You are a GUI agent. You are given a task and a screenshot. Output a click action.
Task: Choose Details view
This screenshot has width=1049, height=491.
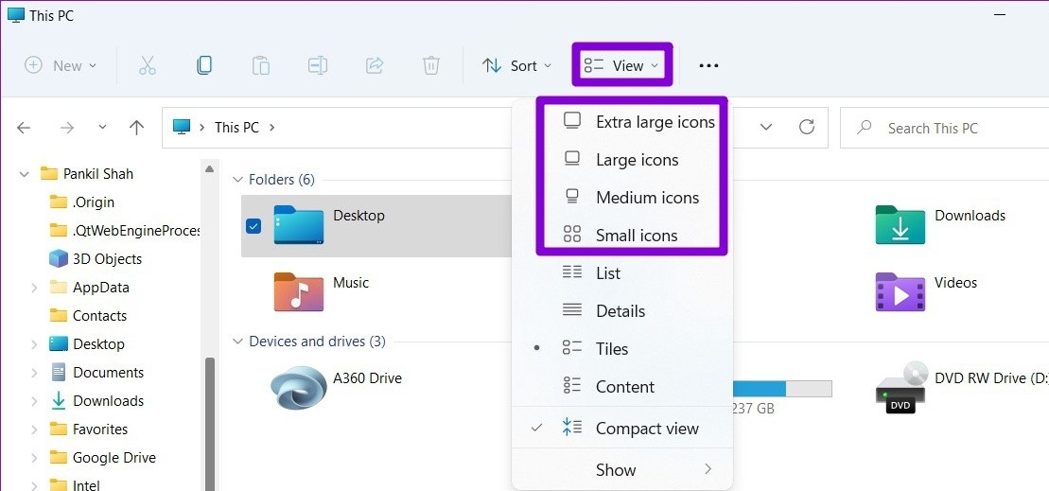click(x=622, y=311)
